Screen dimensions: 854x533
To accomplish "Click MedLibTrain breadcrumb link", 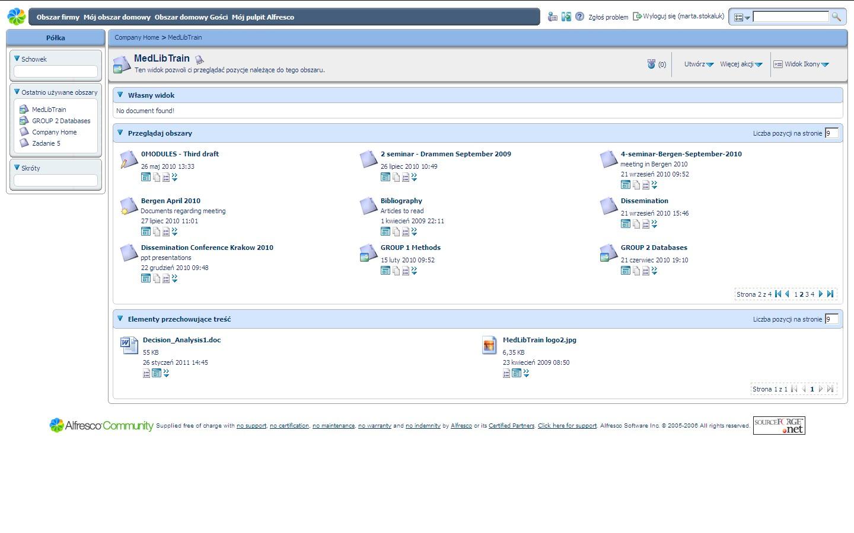I will (x=184, y=37).
